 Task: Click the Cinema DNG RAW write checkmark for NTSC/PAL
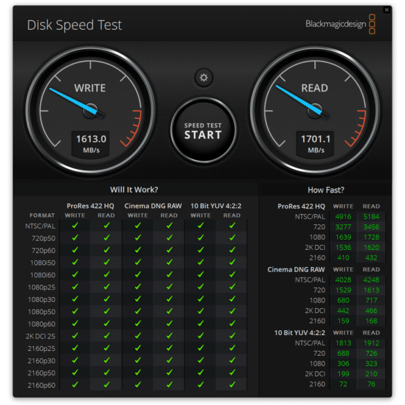[x=138, y=226]
